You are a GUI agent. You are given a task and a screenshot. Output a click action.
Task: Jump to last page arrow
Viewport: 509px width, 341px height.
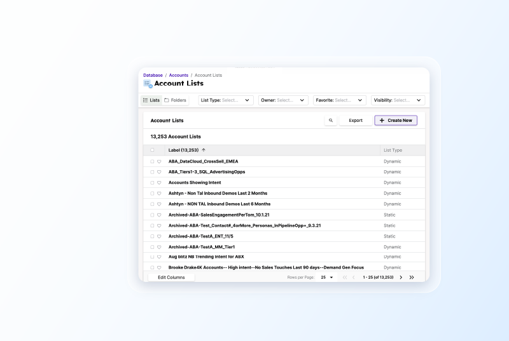click(412, 277)
